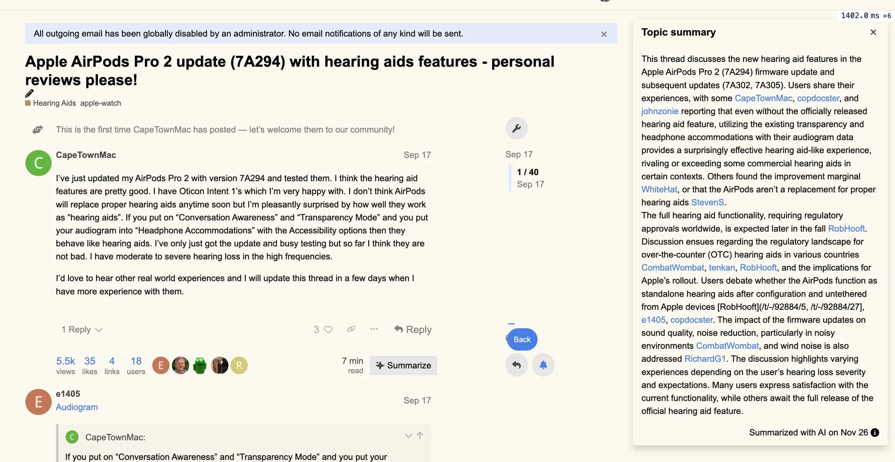Open the apple-watch tag

tap(101, 103)
